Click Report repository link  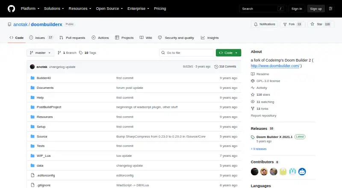263,116
